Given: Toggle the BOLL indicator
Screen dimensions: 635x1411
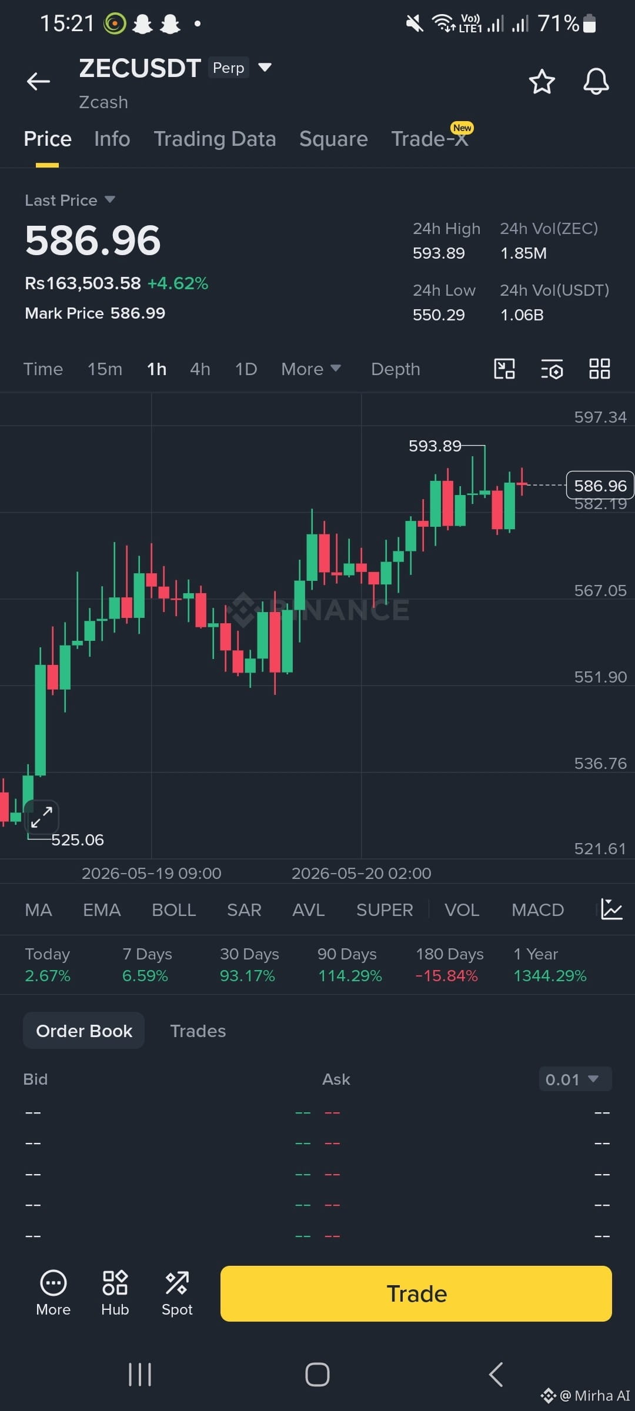Looking at the screenshot, I should click(173, 910).
